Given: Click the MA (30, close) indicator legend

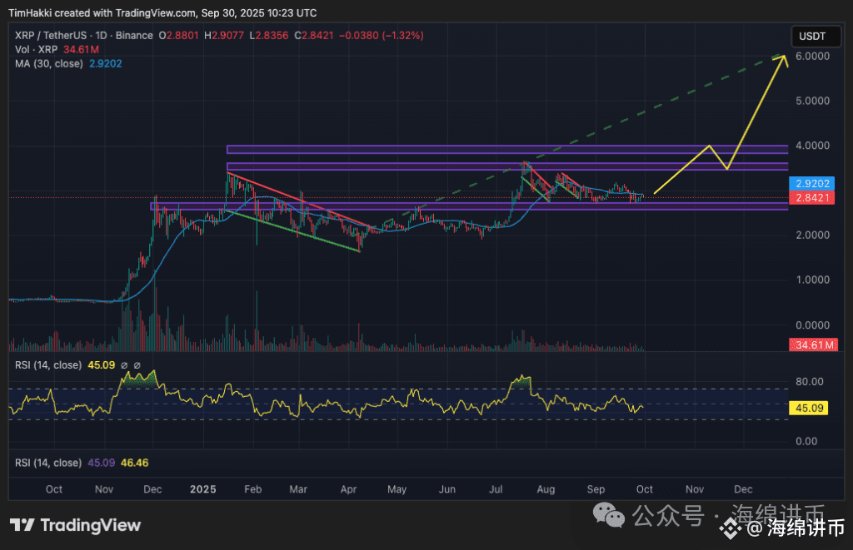Looking at the screenshot, I should pos(49,63).
